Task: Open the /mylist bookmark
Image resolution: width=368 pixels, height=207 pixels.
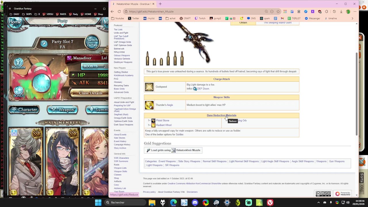Action: point(149,18)
